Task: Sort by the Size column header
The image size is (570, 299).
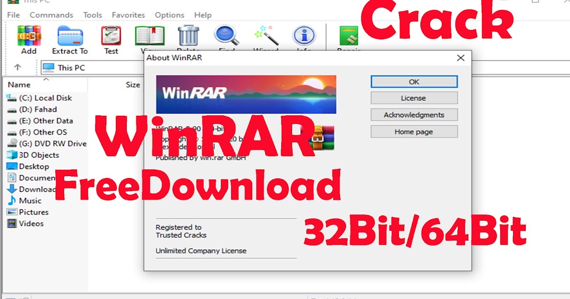Action: tap(133, 84)
